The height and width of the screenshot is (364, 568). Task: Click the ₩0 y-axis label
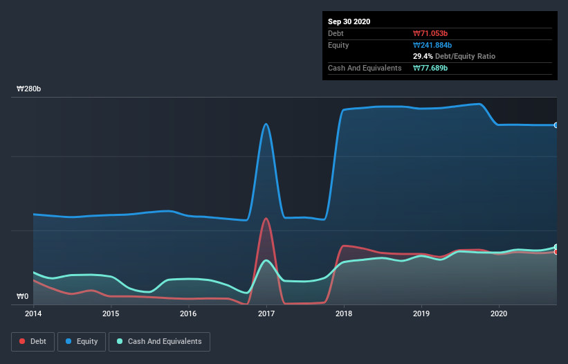pyautogui.click(x=22, y=296)
